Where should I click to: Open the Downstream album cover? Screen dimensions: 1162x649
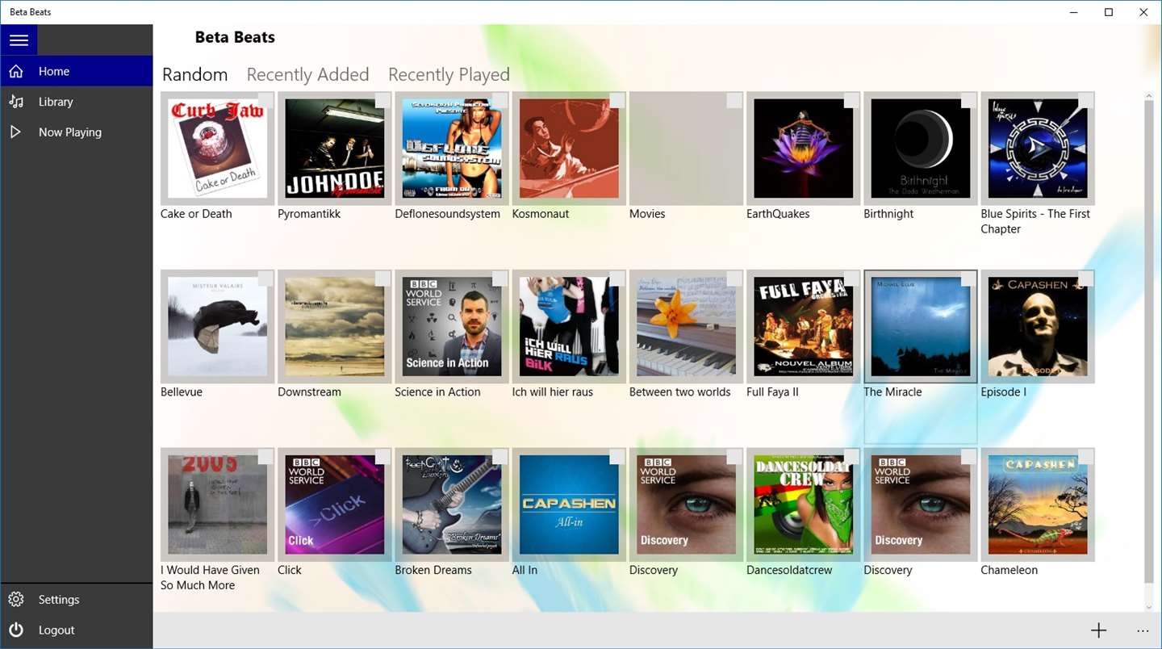click(x=335, y=327)
